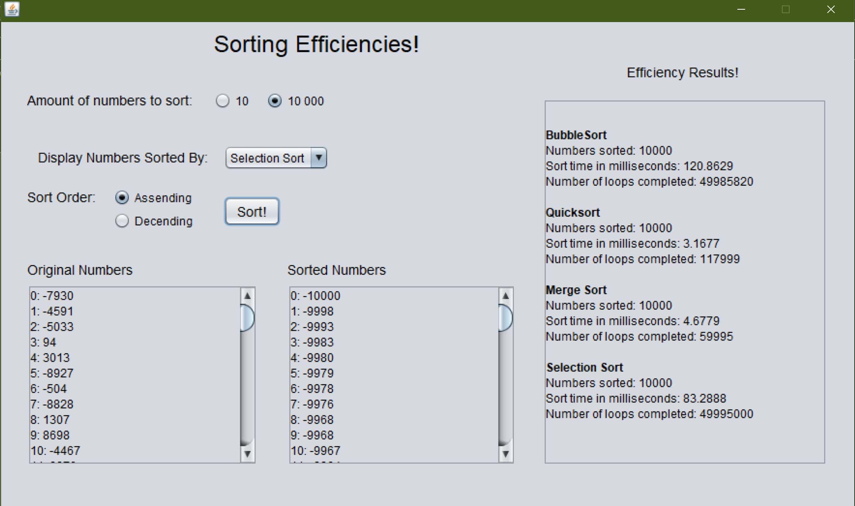Click Sorted Numbers scrollbar thumb

tap(505, 318)
